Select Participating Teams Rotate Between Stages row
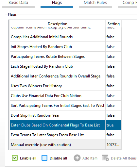This screenshot has width=137, height=167. [x=65, y=57]
